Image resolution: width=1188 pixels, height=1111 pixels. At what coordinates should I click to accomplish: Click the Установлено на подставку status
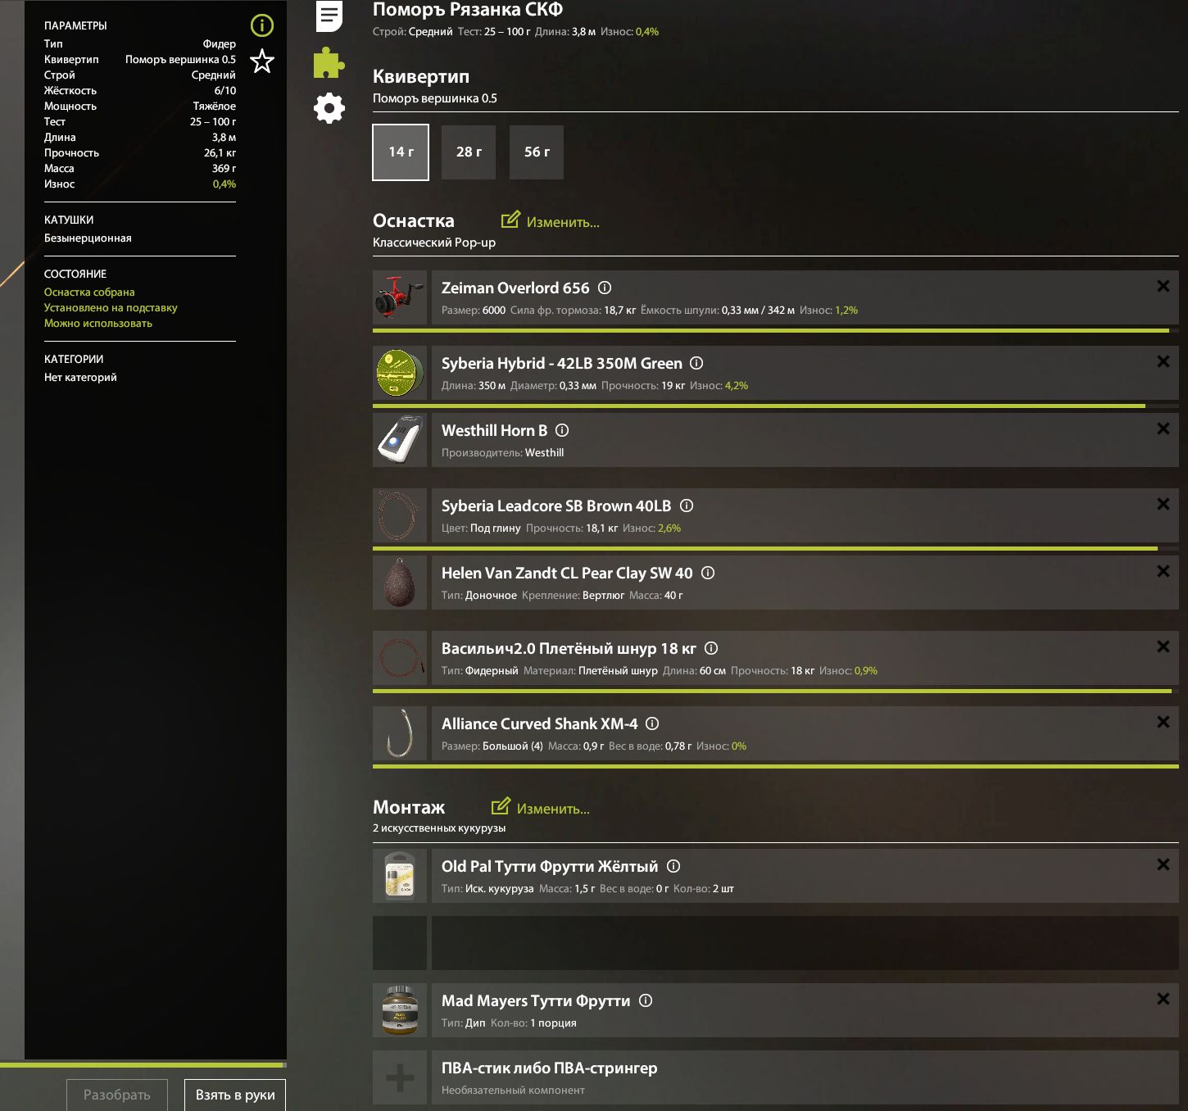[x=111, y=307]
